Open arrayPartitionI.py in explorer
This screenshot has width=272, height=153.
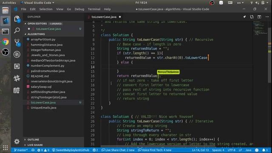pos(54,40)
